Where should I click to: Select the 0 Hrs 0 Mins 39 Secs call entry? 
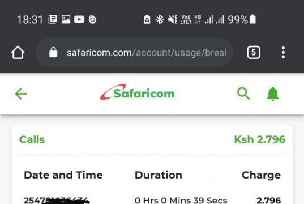(181, 200)
